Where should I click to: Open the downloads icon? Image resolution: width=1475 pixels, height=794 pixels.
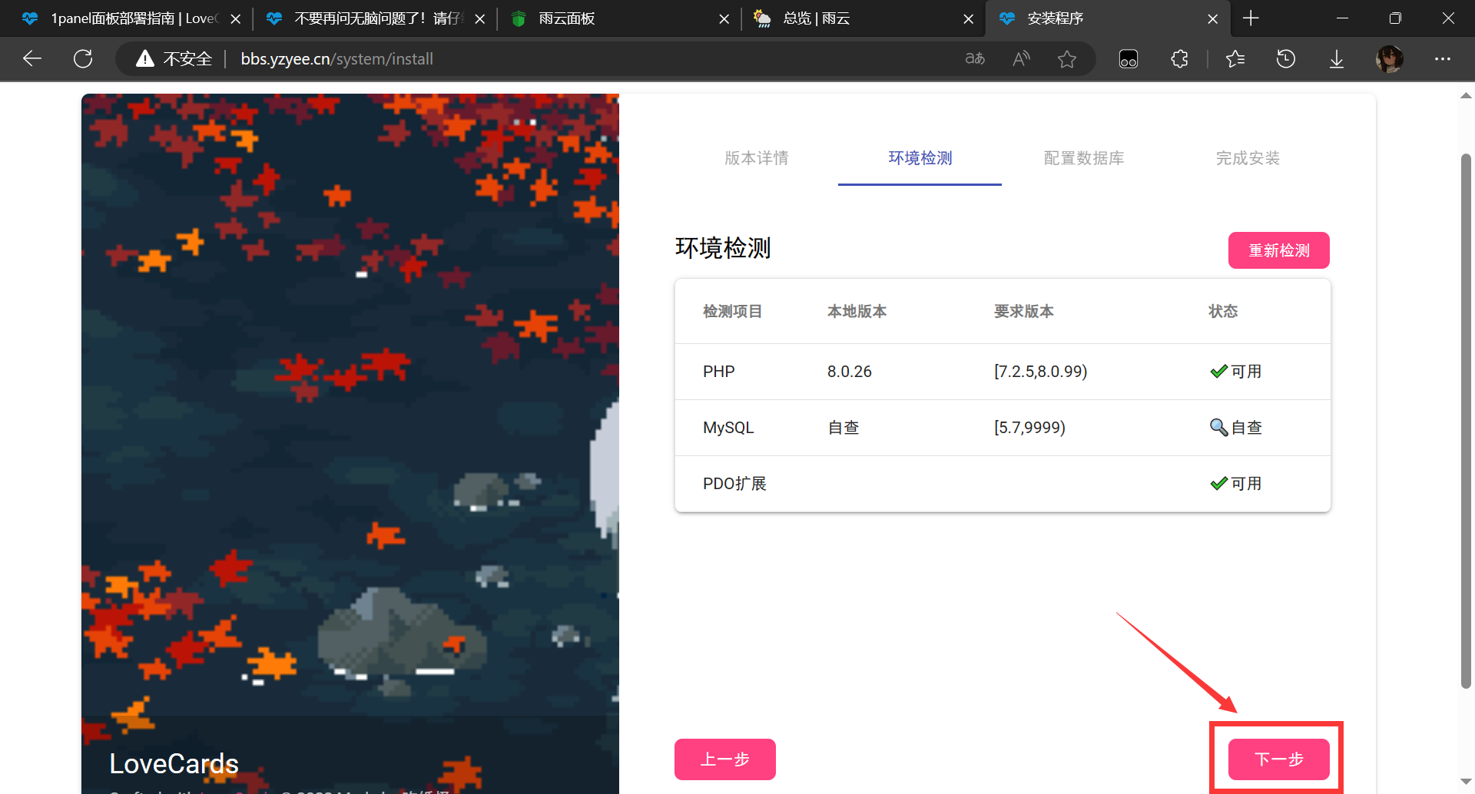pyautogui.click(x=1337, y=59)
